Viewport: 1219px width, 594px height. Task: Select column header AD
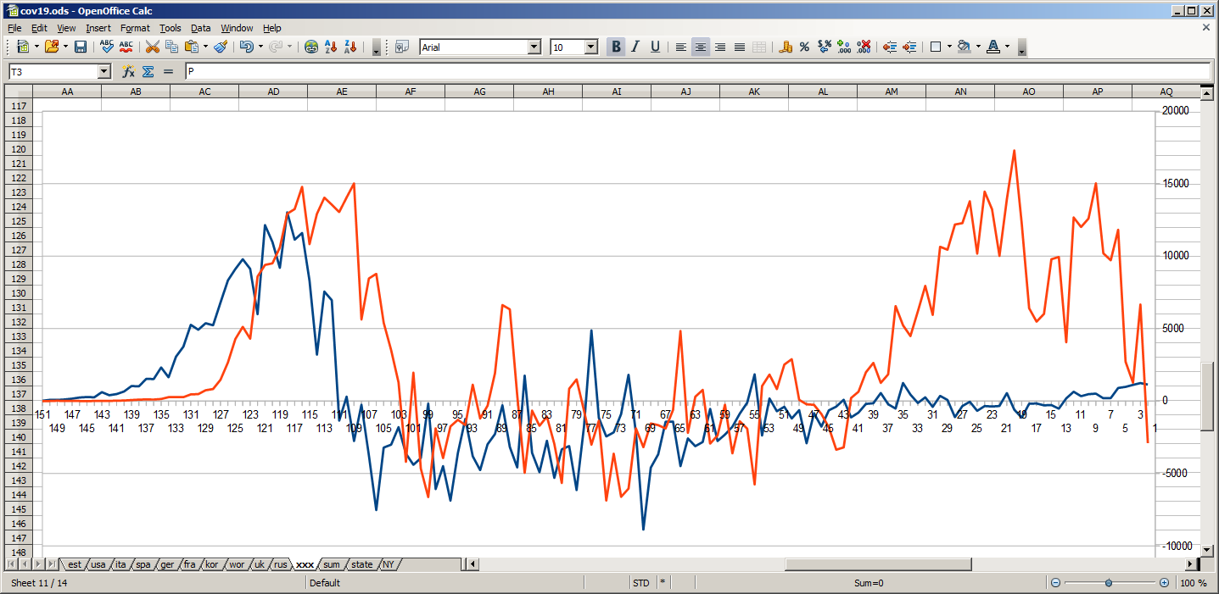pos(273,92)
